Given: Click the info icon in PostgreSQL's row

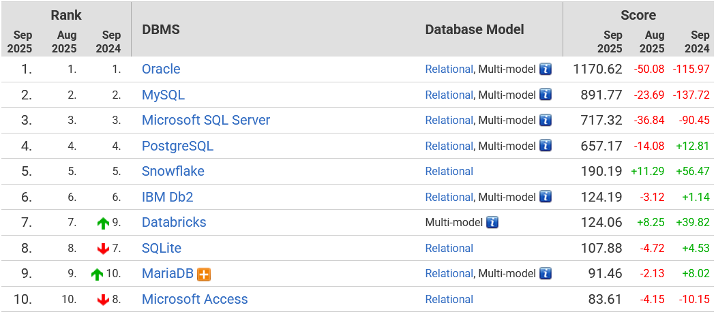Looking at the screenshot, I should (546, 146).
